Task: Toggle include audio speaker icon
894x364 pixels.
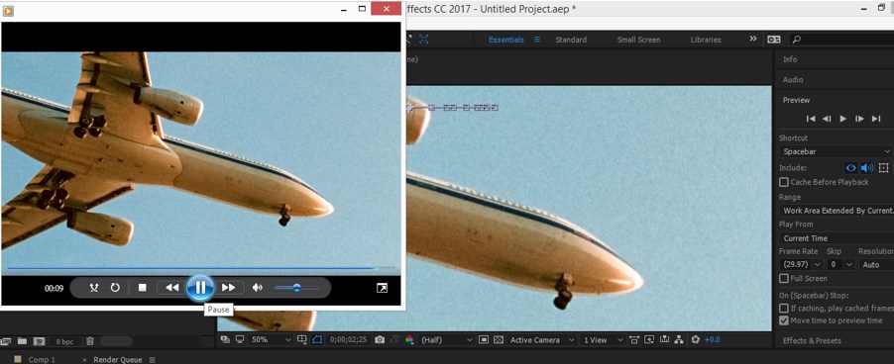Action: tap(867, 168)
